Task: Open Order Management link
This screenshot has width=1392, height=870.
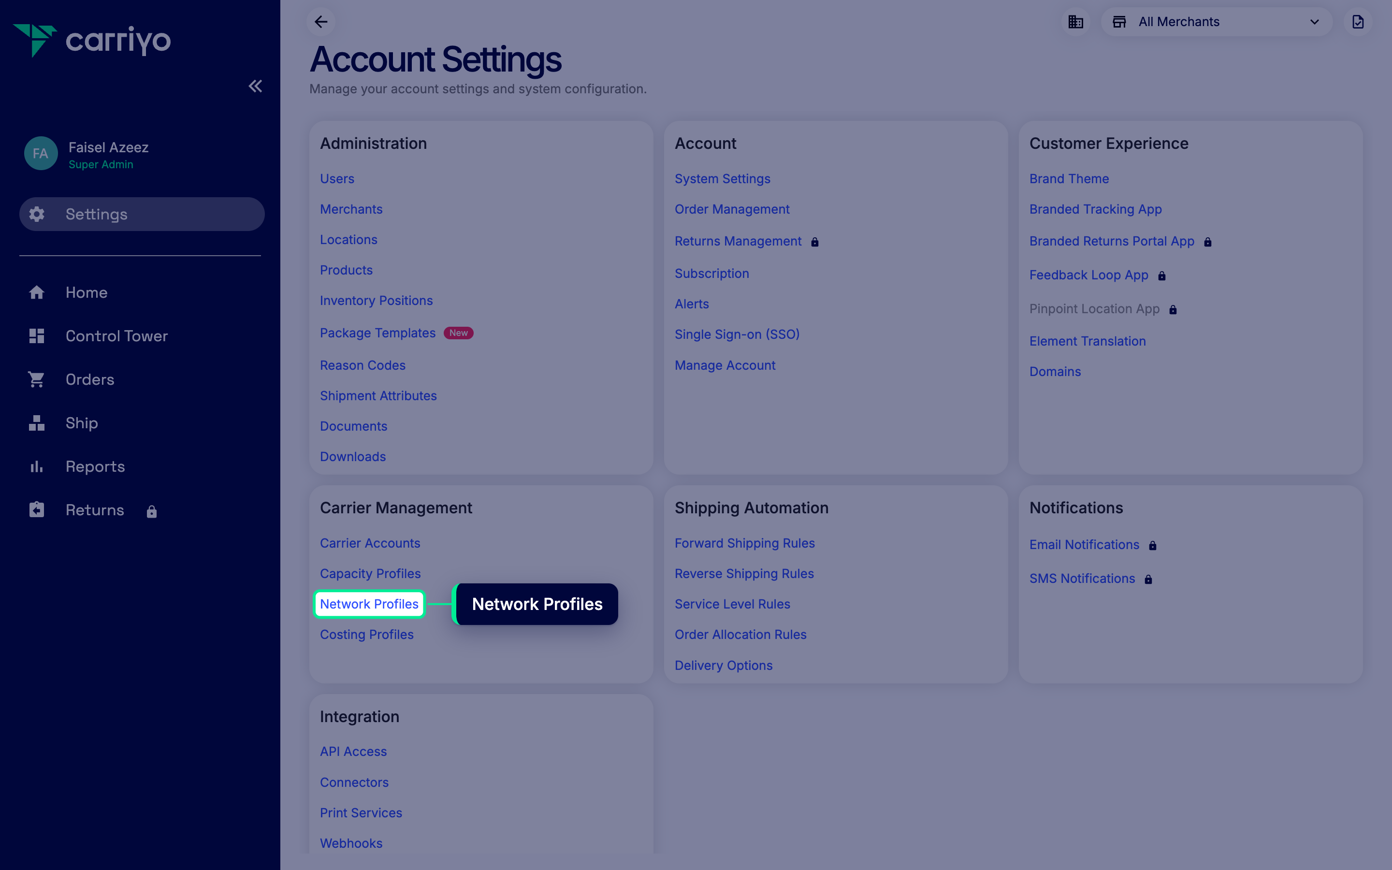Action: (732, 209)
